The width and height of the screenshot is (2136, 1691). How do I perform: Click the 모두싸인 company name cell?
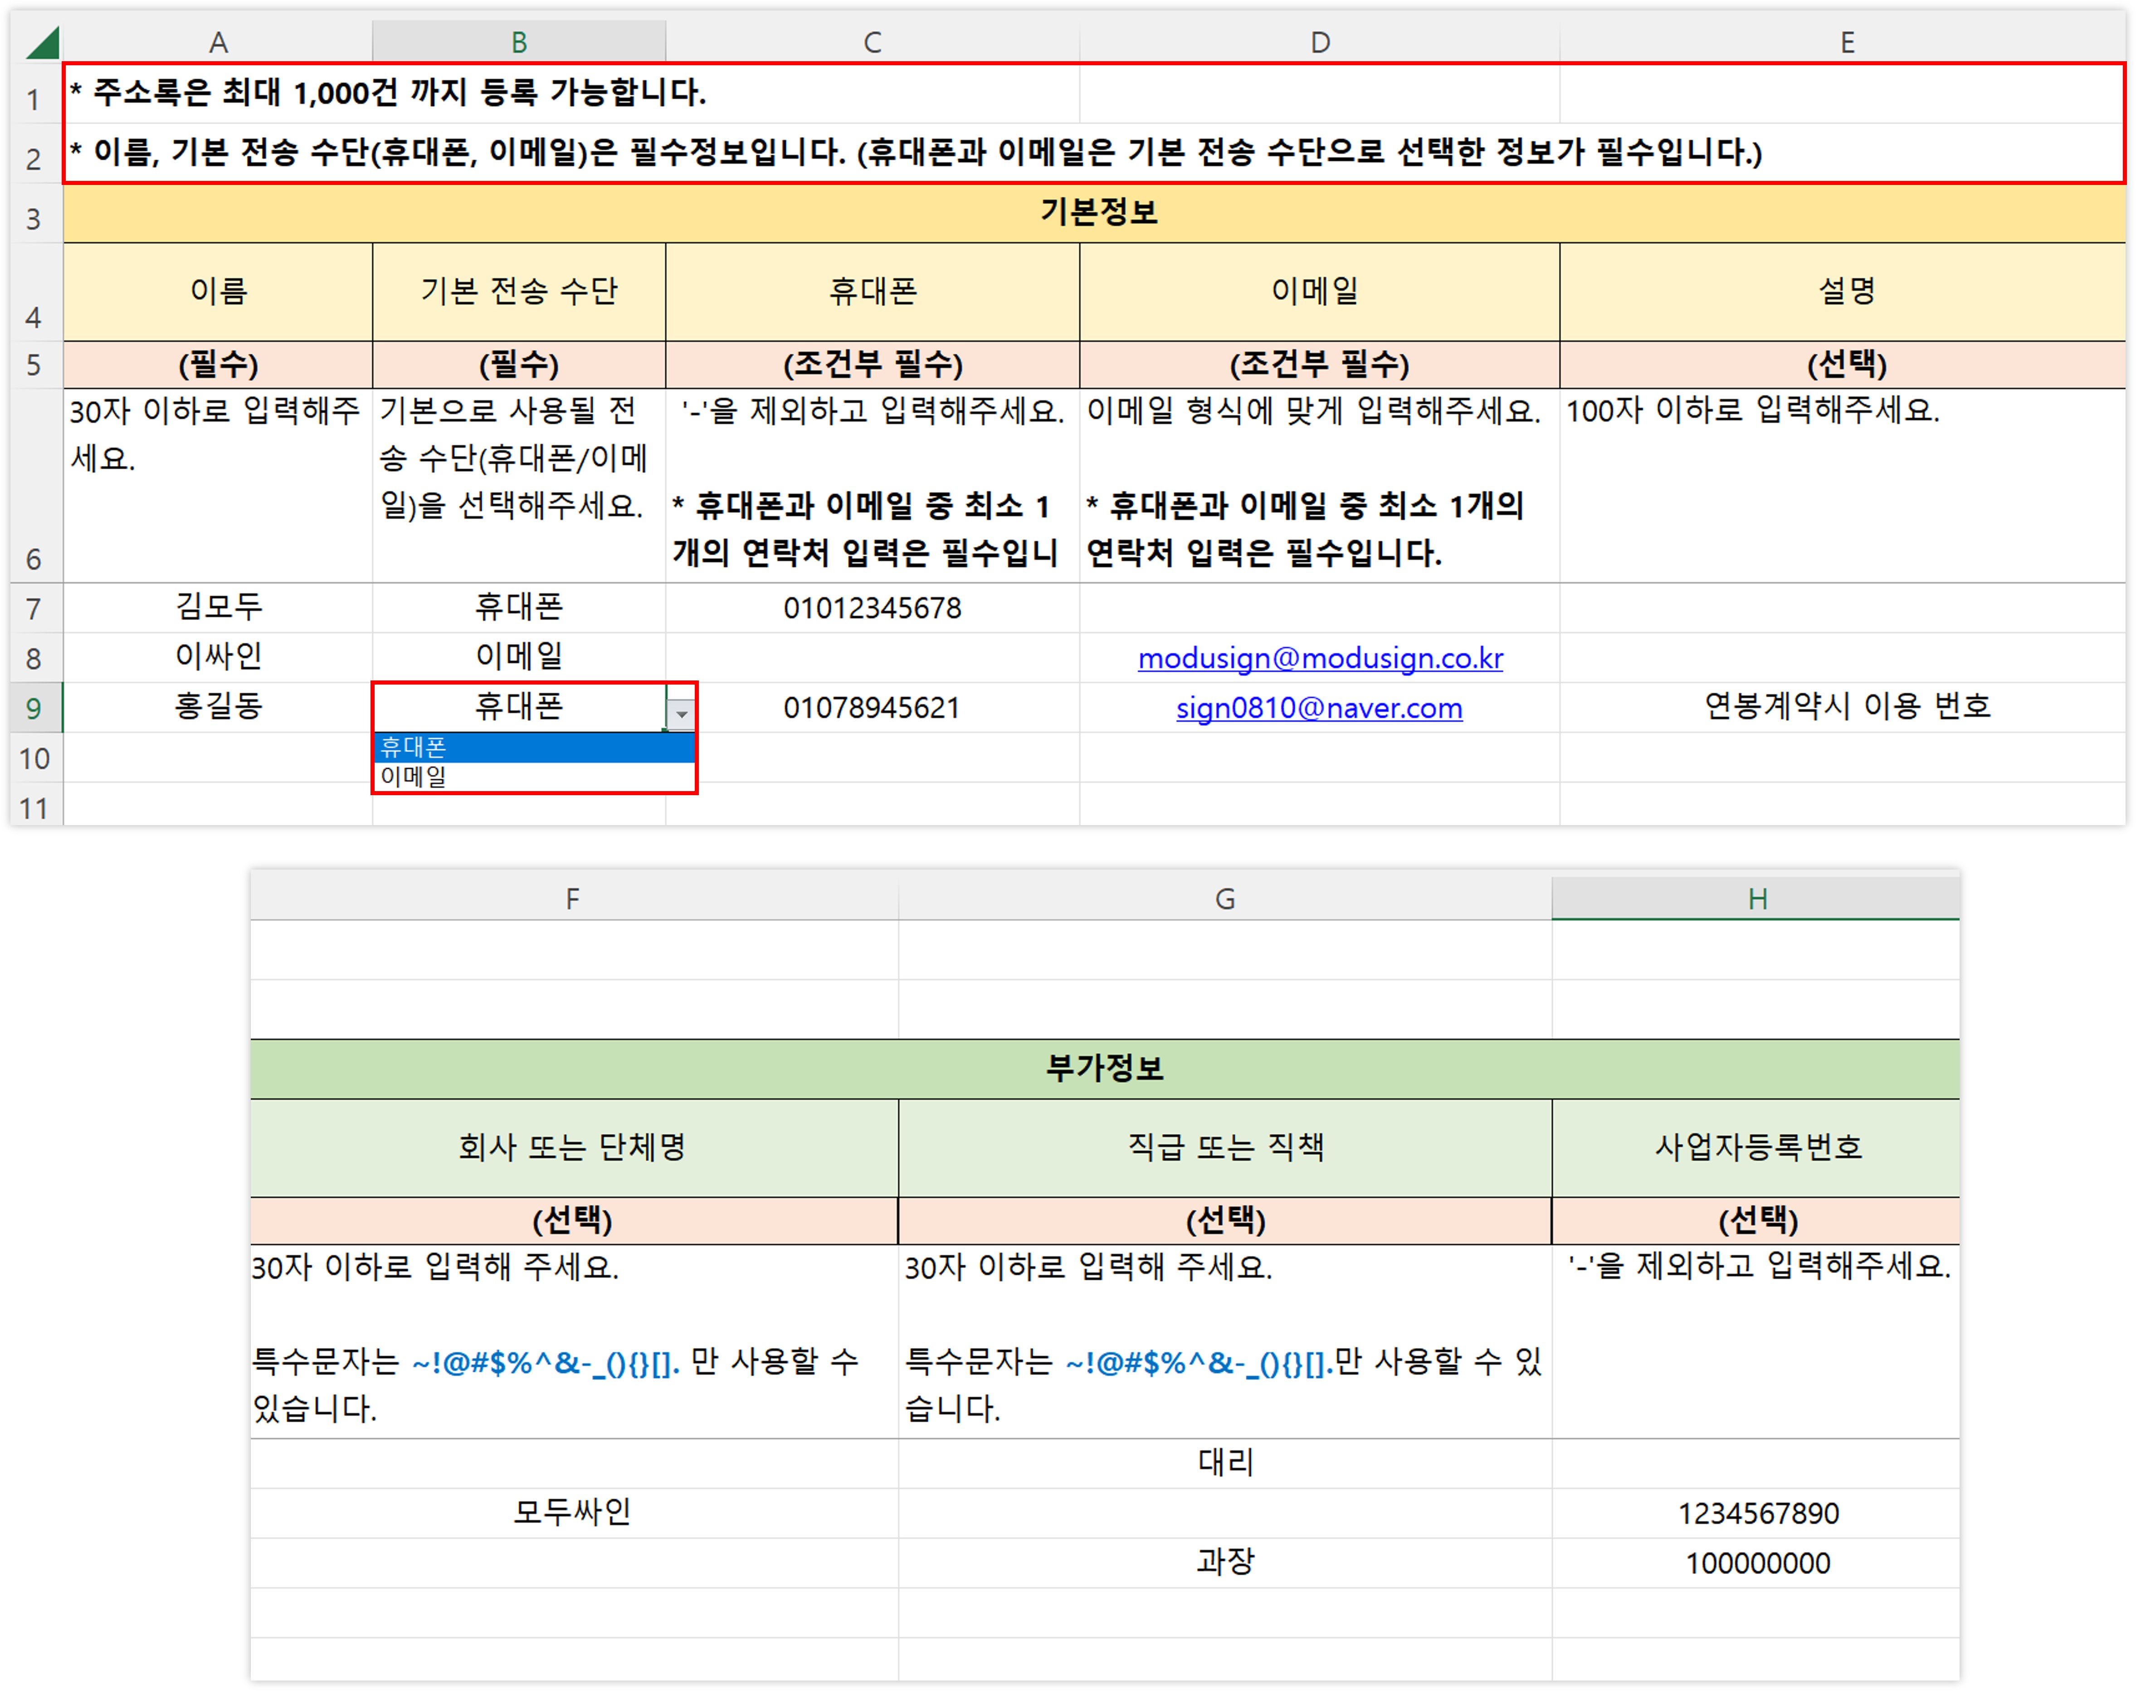click(572, 1512)
